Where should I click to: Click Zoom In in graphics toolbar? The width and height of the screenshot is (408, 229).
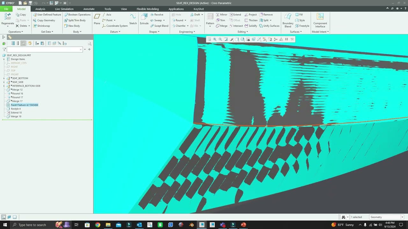[x=215, y=39]
